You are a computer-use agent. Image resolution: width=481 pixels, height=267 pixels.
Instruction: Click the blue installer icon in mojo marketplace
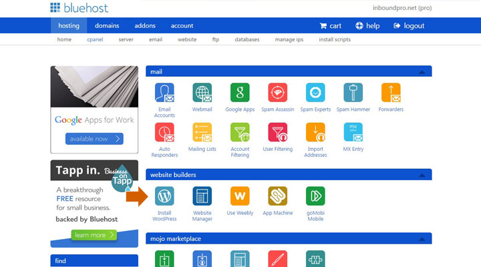202,259
